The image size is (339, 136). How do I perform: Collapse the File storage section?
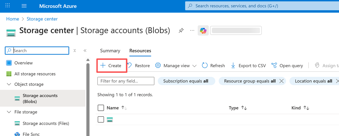(x=9, y=112)
